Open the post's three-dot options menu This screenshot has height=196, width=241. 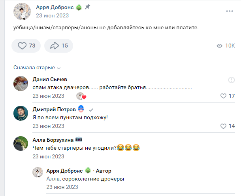[230, 11]
